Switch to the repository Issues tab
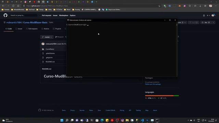219x123 pixels. click(x=19, y=29)
